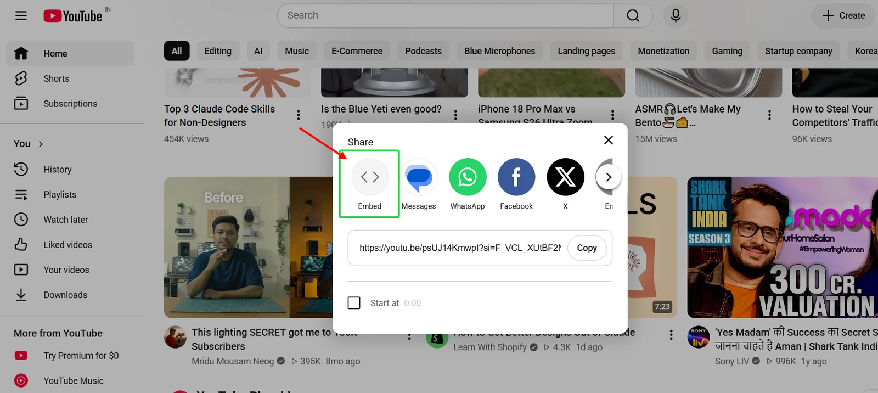The height and width of the screenshot is (393, 878).
Task: Click the Start at 0:00 time field
Action: tap(413, 303)
